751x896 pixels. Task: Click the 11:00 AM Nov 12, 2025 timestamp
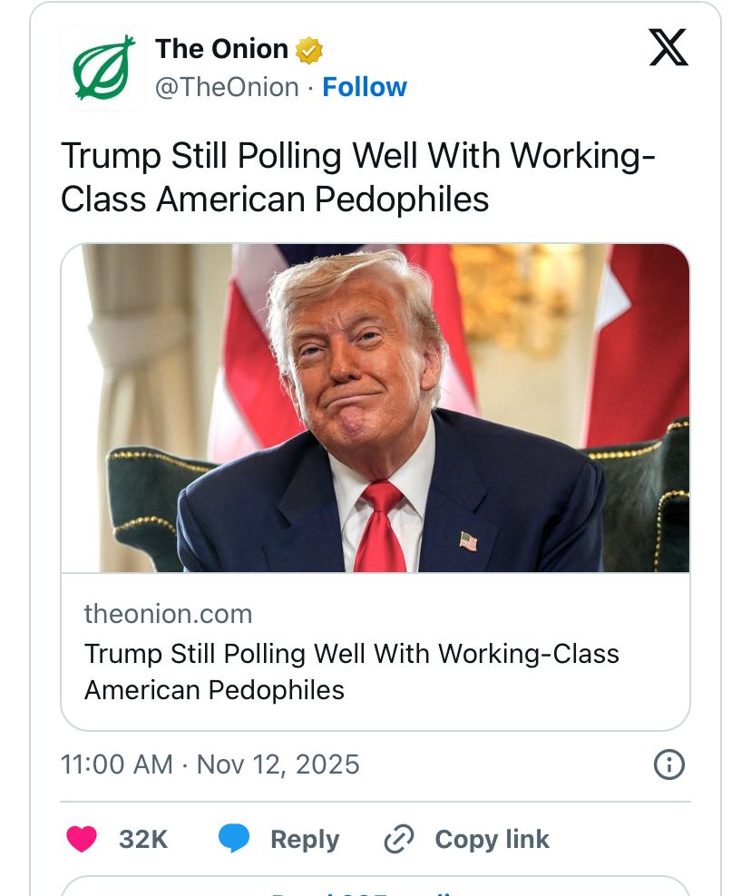(210, 765)
